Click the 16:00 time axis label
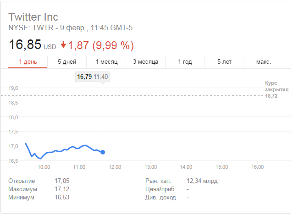 (257, 167)
